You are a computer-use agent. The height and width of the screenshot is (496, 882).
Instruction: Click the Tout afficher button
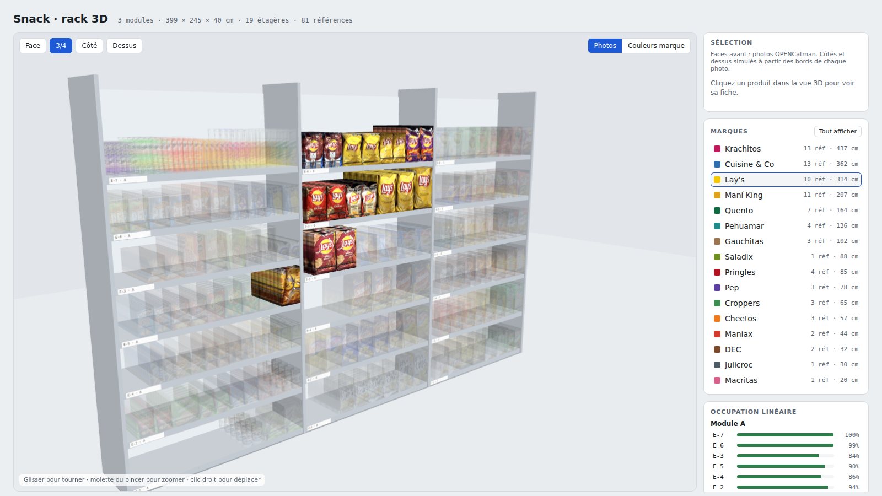pyautogui.click(x=837, y=131)
